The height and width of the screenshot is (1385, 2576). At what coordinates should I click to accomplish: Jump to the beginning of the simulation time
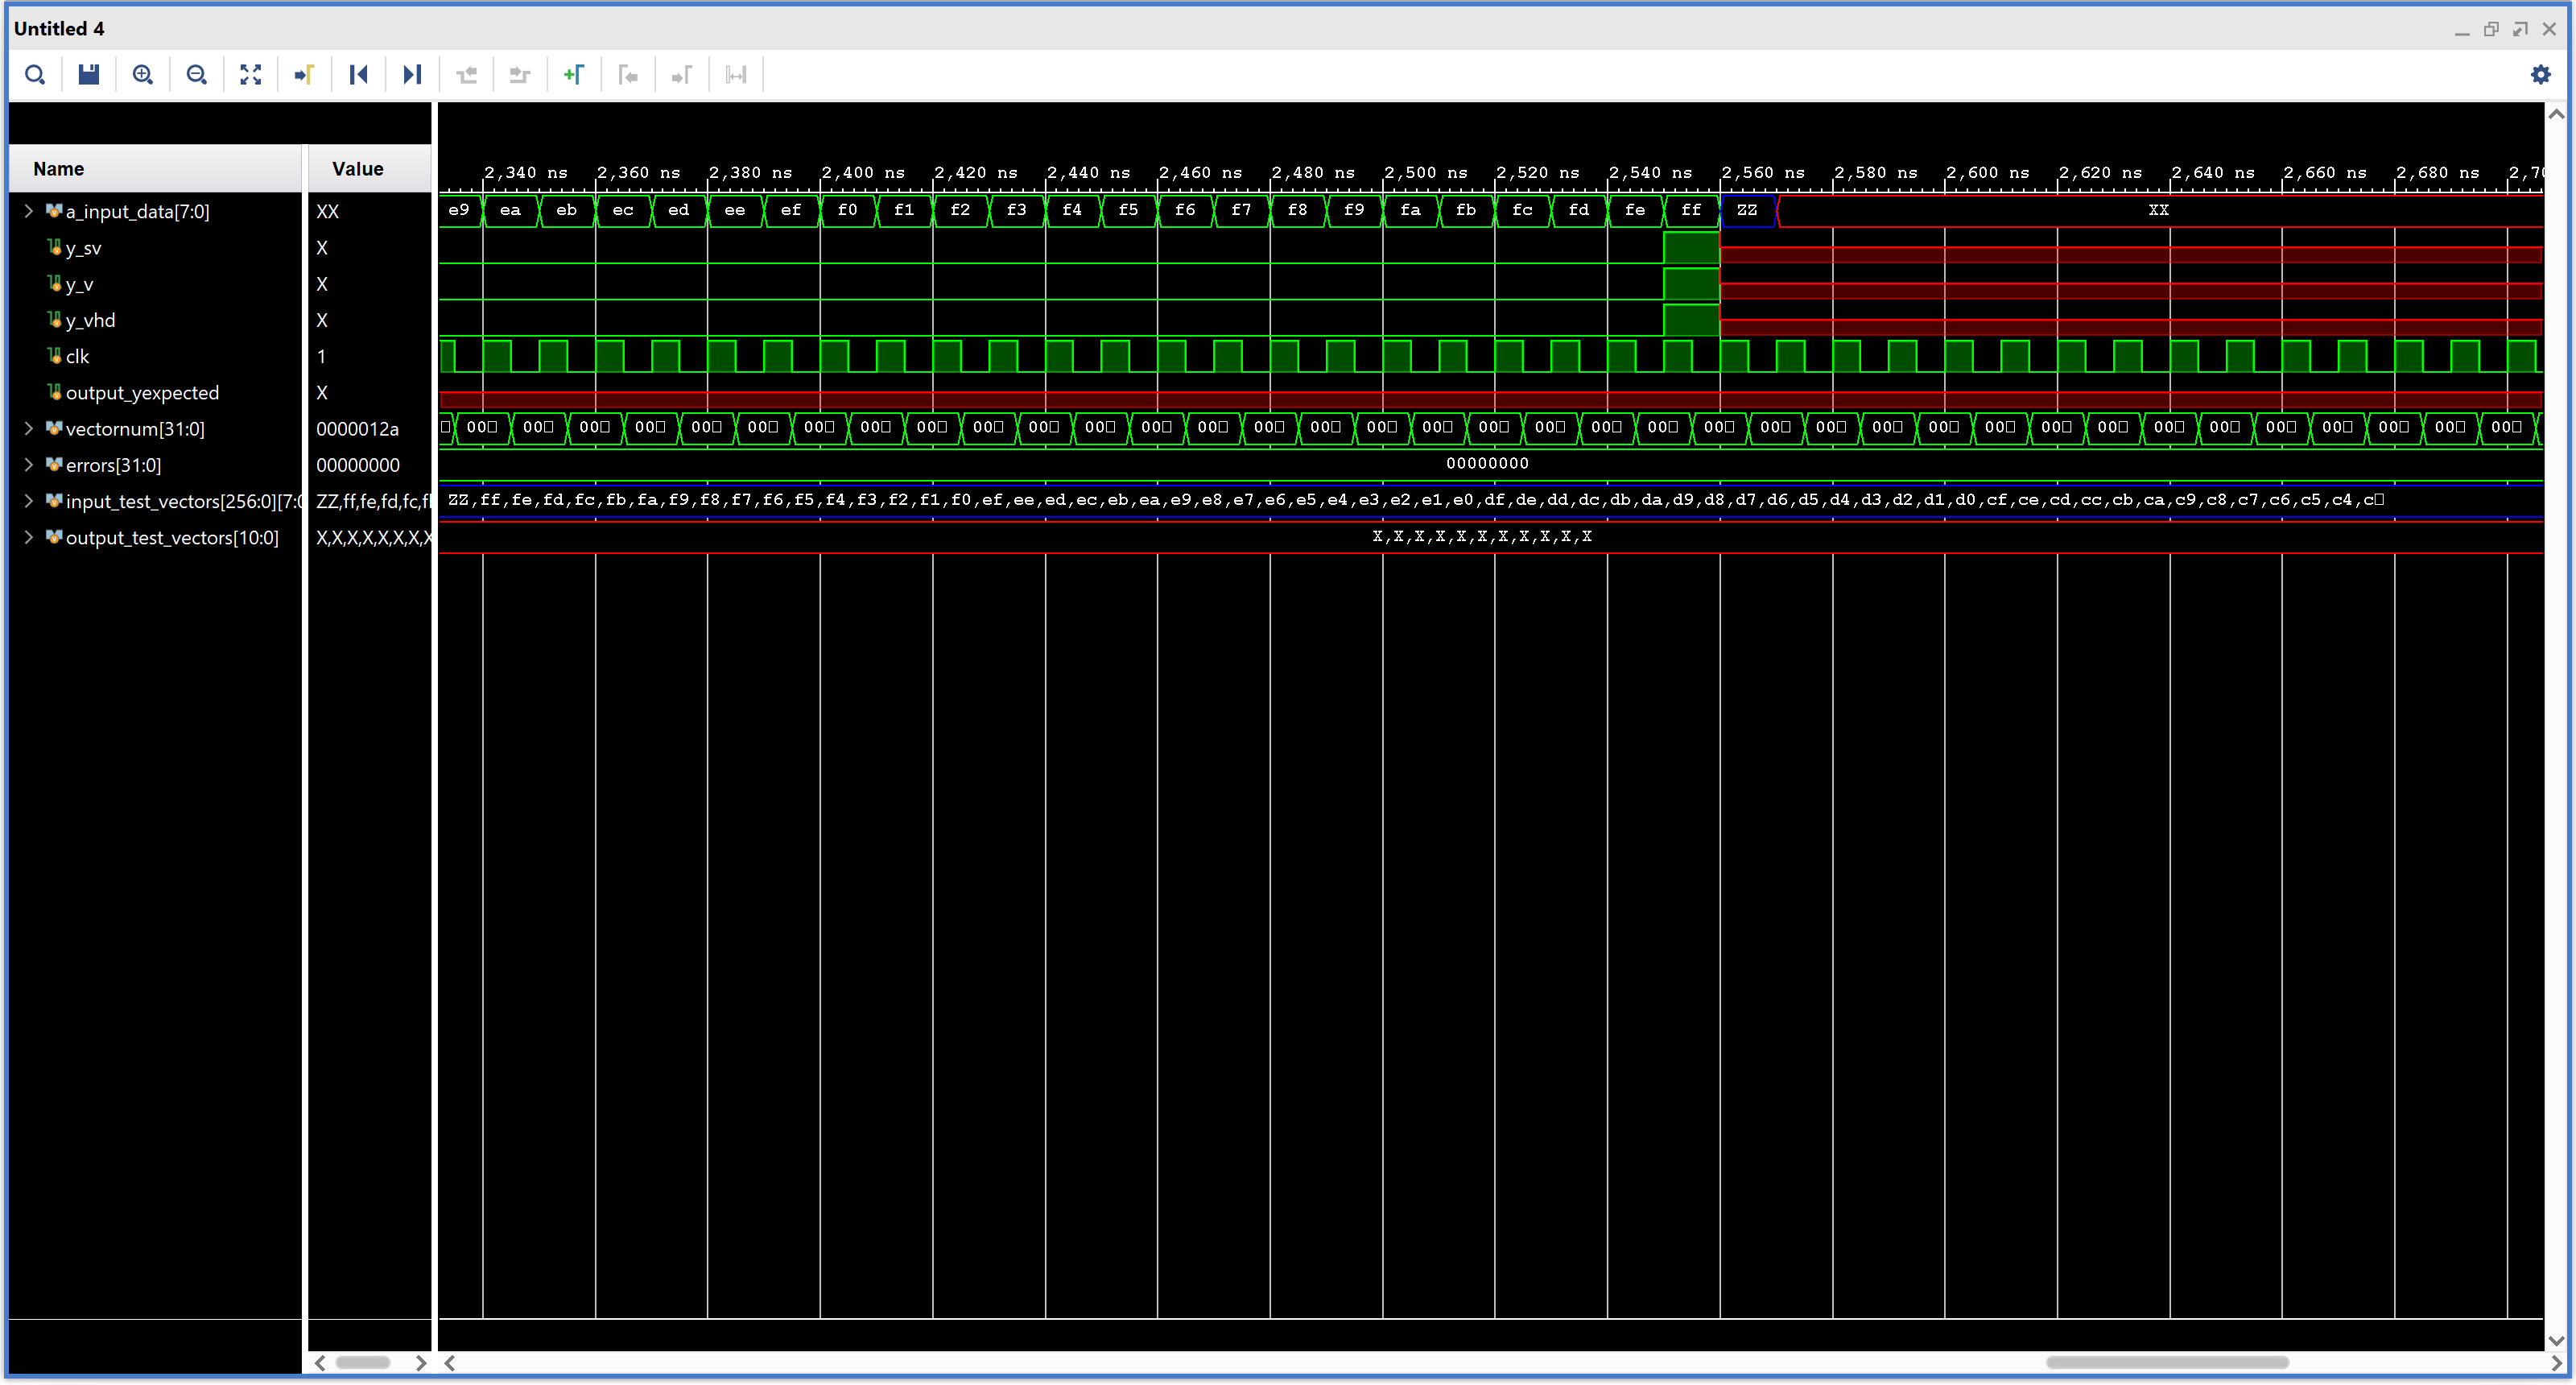pos(359,75)
